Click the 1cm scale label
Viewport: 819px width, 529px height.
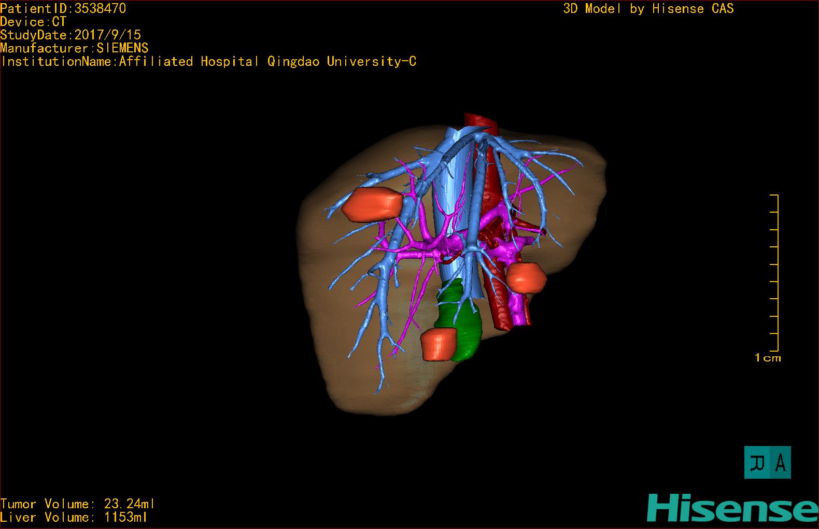[x=767, y=358]
